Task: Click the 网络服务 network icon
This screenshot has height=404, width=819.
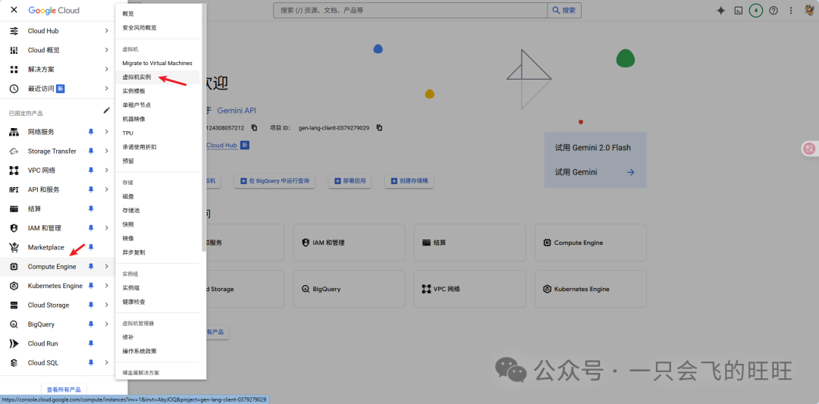Action: click(x=14, y=132)
